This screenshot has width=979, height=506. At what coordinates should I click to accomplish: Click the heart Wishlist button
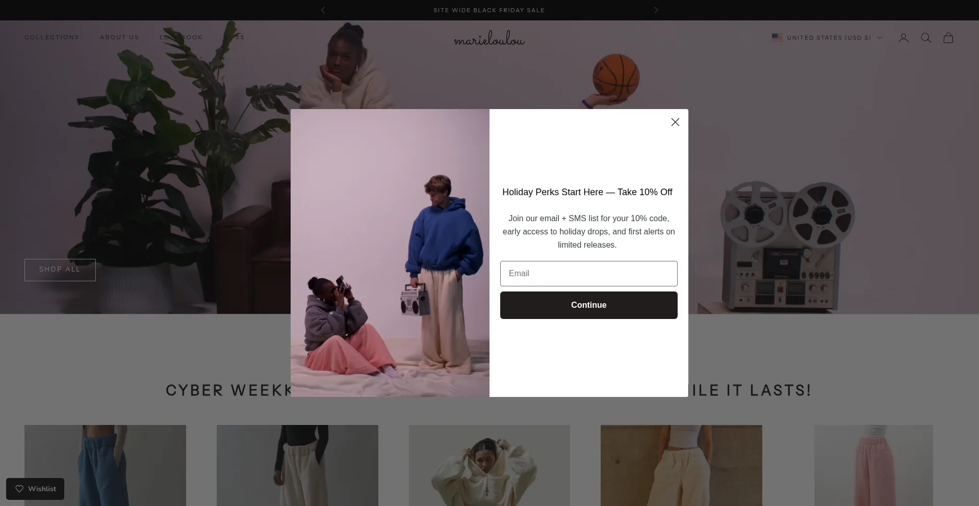[x=35, y=489]
